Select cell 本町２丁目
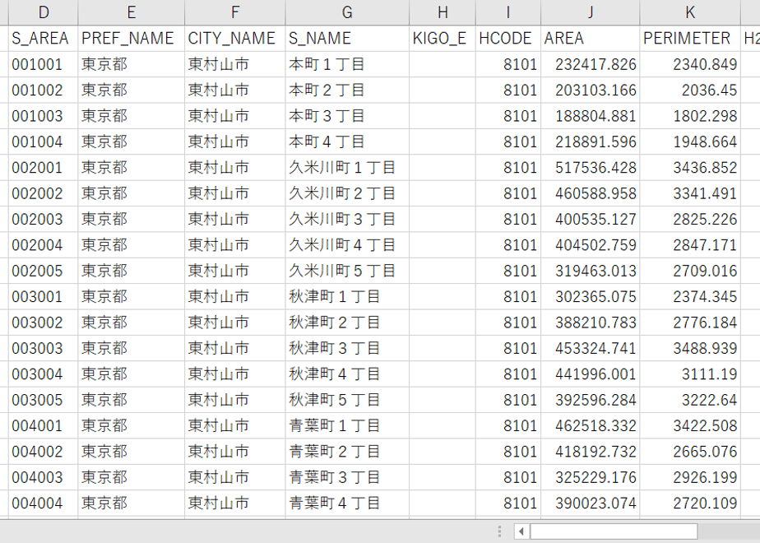 pyautogui.click(x=347, y=90)
